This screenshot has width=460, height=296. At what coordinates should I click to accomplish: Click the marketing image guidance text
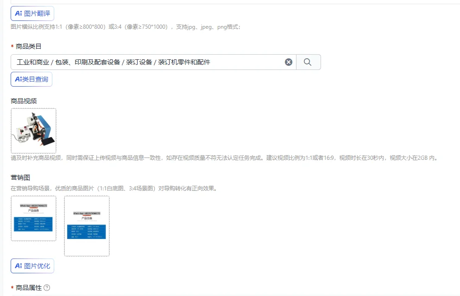(x=115, y=189)
